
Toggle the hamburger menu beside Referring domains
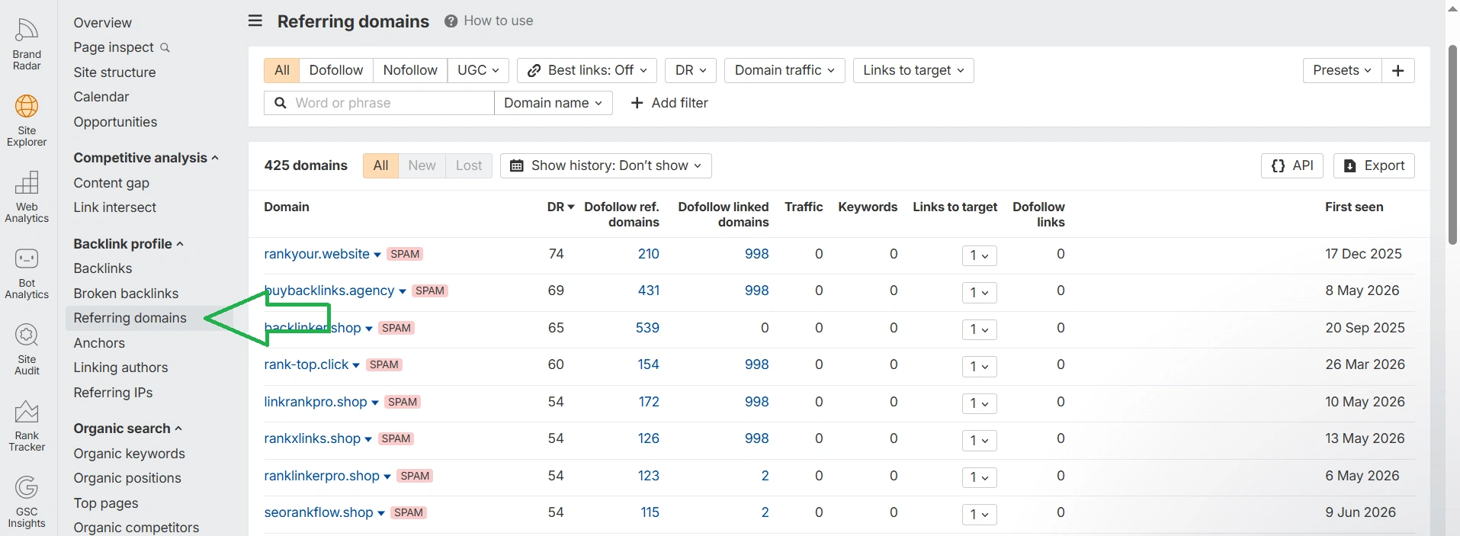click(x=255, y=21)
